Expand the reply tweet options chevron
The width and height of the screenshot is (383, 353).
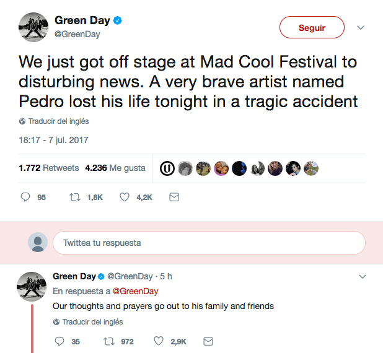click(361, 276)
